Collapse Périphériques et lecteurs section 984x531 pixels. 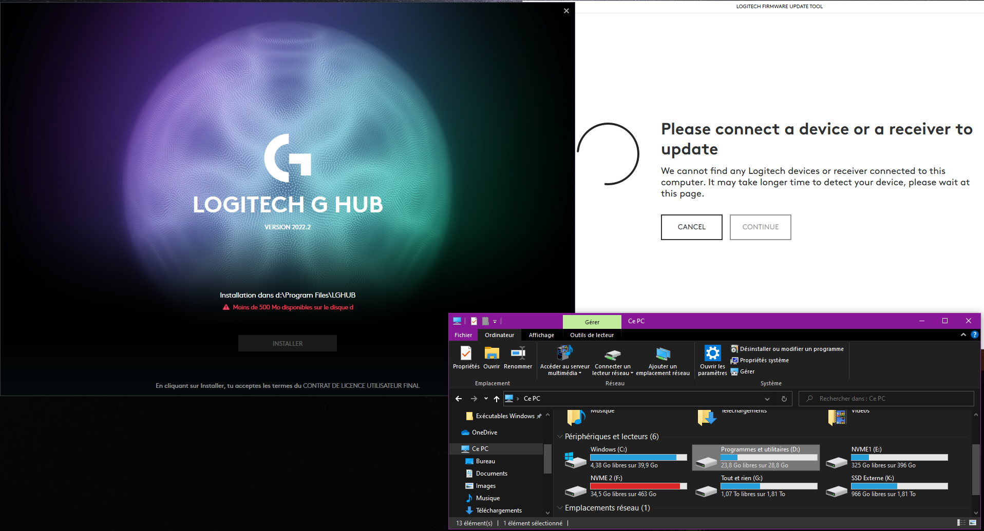[560, 437]
